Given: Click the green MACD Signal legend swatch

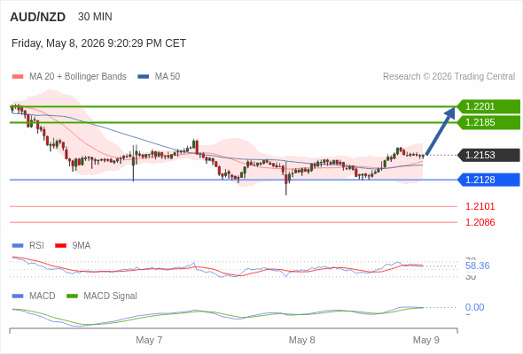Looking at the screenshot, I should (x=72, y=296).
